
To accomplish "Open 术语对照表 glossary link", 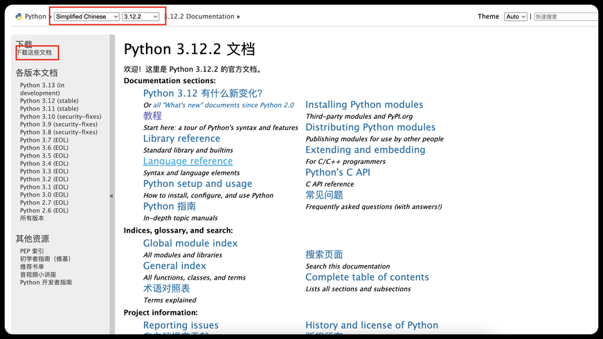I will coord(167,288).
